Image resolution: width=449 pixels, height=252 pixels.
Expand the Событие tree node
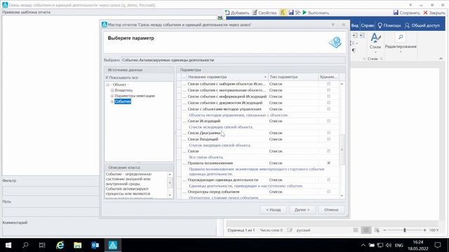[112, 101]
